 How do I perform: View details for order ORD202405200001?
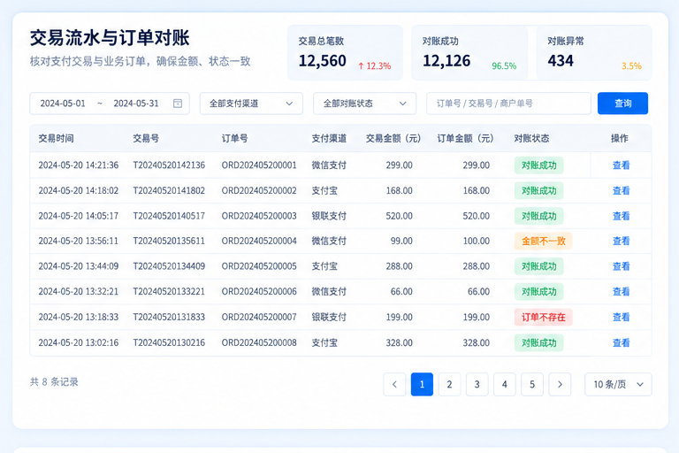[621, 165]
